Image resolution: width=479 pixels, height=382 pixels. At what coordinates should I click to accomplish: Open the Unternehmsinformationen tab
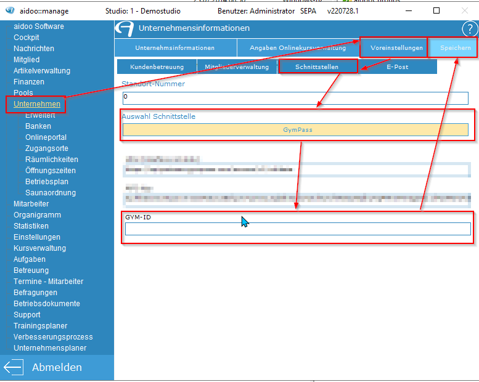(x=175, y=48)
